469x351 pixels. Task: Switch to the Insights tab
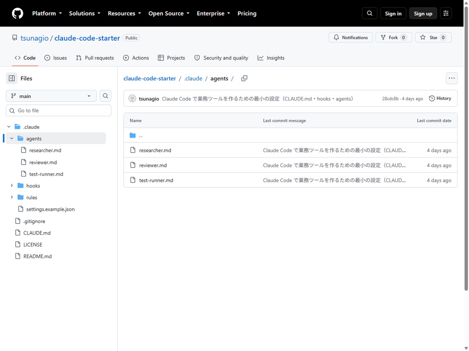click(x=271, y=58)
